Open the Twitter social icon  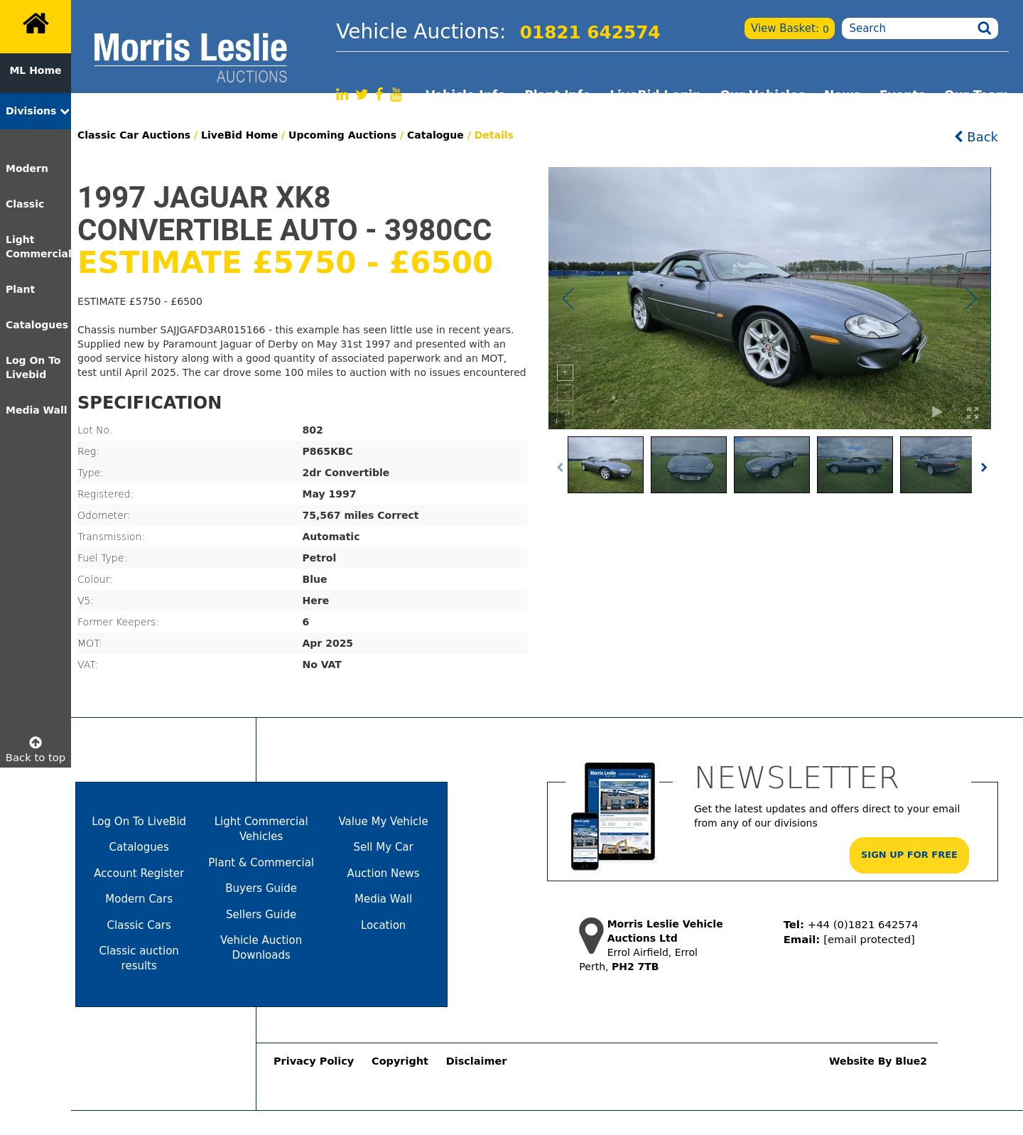pyautogui.click(x=362, y=95)
